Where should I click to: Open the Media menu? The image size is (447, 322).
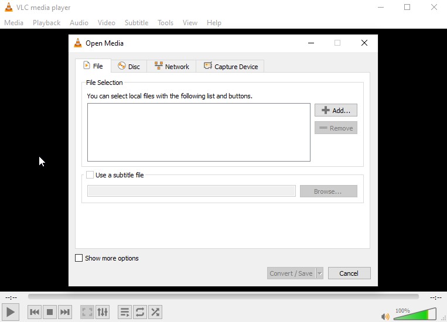13,23
